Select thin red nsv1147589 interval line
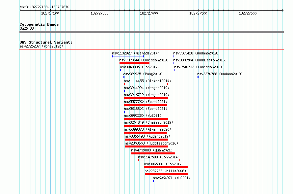 tap(159, 160)
